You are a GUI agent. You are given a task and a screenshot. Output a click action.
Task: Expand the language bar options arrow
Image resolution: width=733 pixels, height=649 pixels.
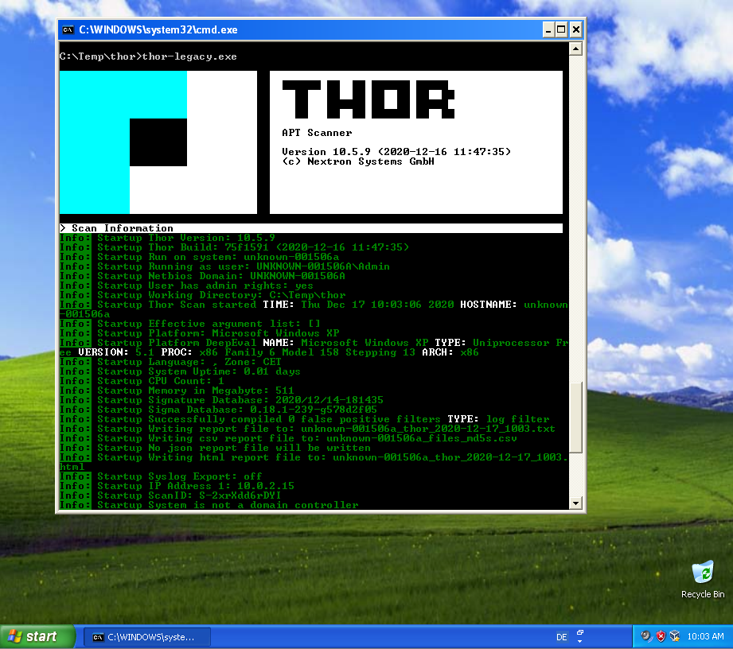click(x=579, y=641)
